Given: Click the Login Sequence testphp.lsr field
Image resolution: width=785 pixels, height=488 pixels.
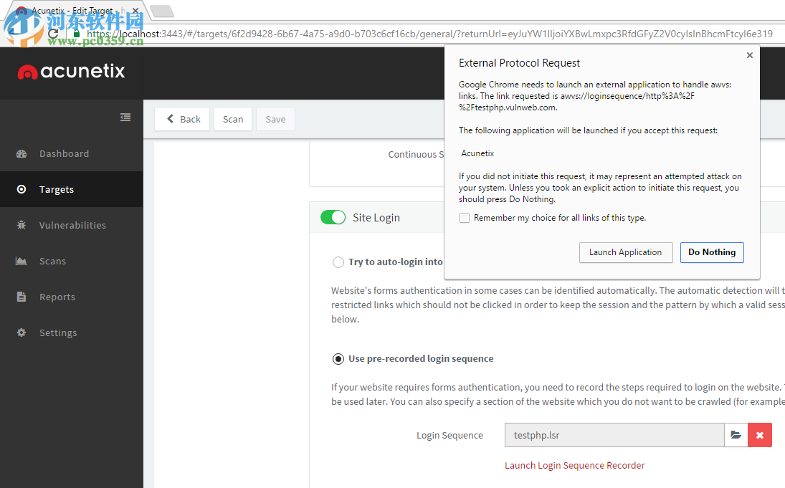Looking at the screenshot, I should 614,435.
